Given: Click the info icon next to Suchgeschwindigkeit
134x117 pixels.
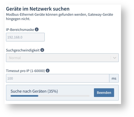Looking at the screenshot, I should pyautogui.click(x=42, y=50).
